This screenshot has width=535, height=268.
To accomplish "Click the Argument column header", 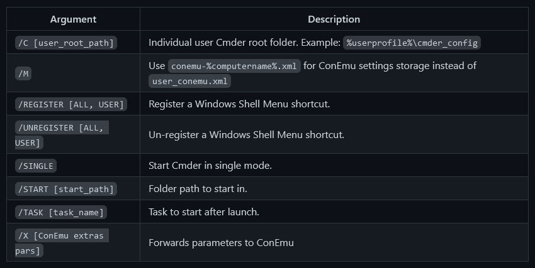I will click(x=73, y=19).
